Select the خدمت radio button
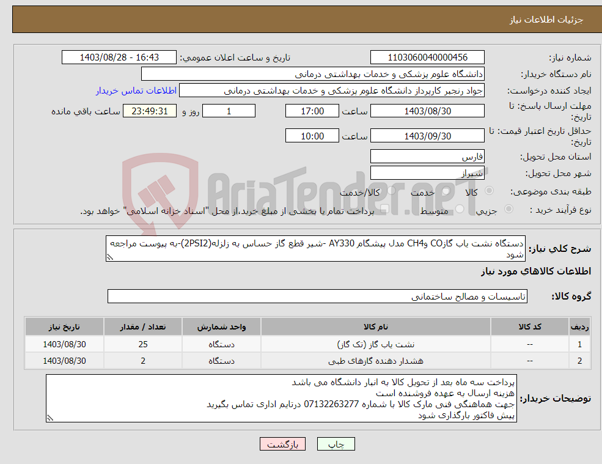The width and height of the screenshot is (602, 464). click(x=446, y=191)
